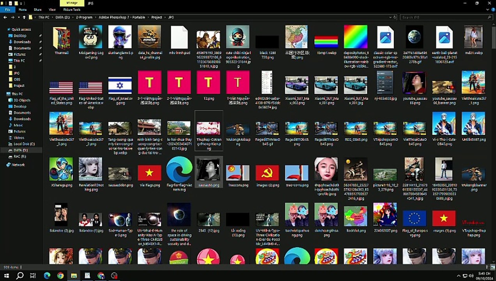The width and height of the screenshot is (496, 281).
Task: Select the BacViet.png file
Action: (x=355, y=220)
